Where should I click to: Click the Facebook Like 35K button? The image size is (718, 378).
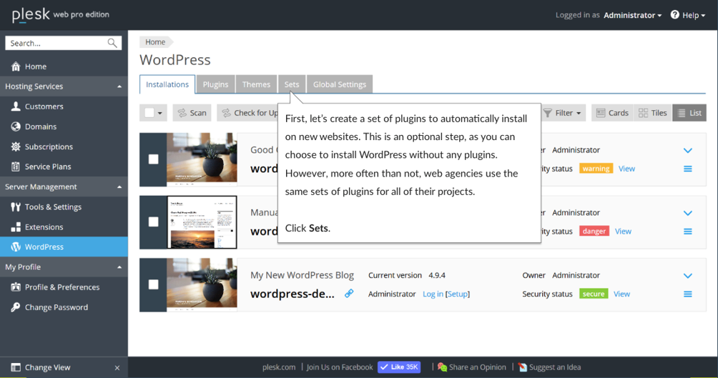point(399,367)
